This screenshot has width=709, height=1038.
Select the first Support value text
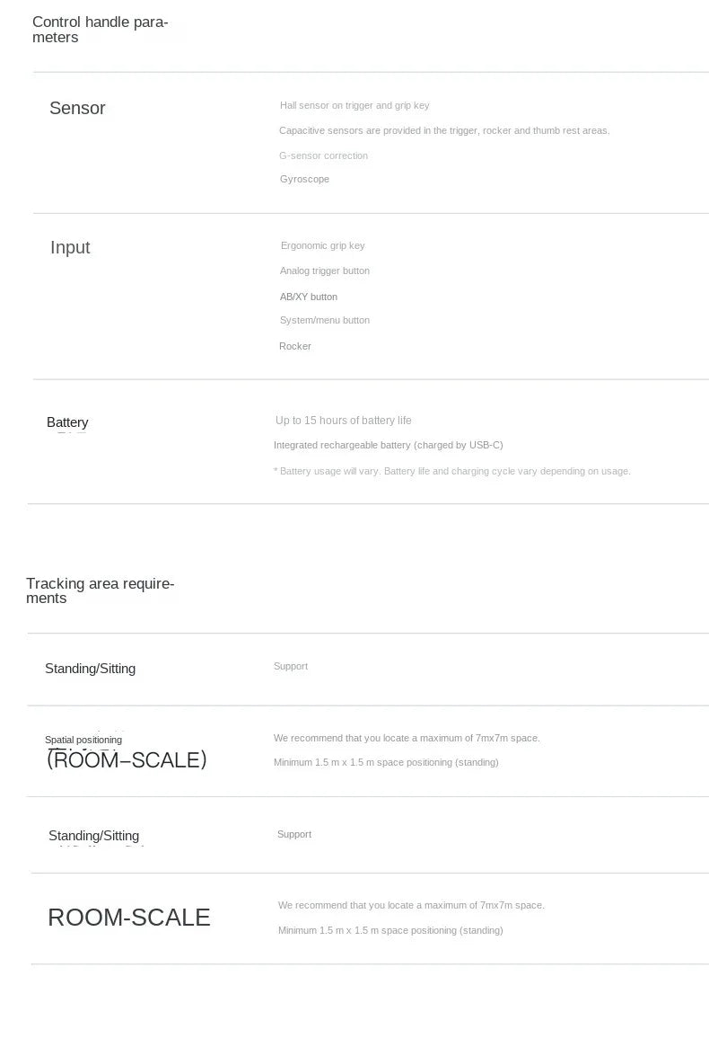[x=291, y=666]
